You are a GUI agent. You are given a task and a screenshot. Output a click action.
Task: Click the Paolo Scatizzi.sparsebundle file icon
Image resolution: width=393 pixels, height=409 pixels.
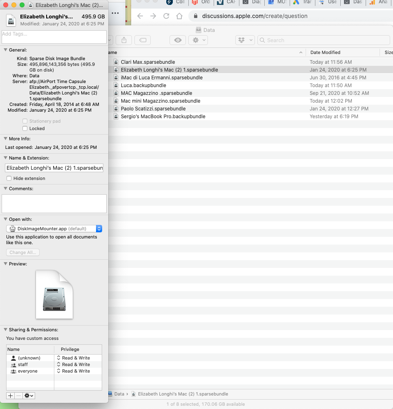(x=116, y=108)
